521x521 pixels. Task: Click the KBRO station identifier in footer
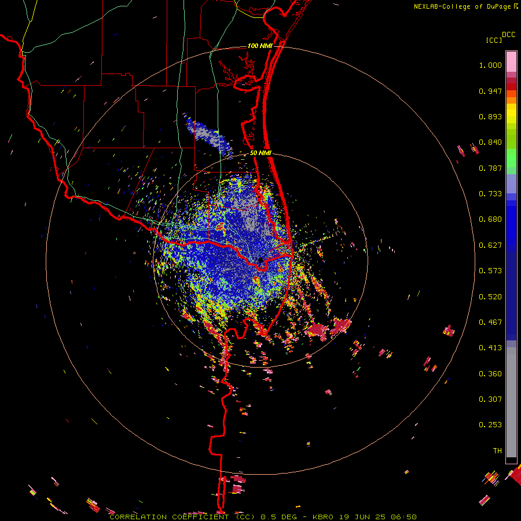[322, 517]
